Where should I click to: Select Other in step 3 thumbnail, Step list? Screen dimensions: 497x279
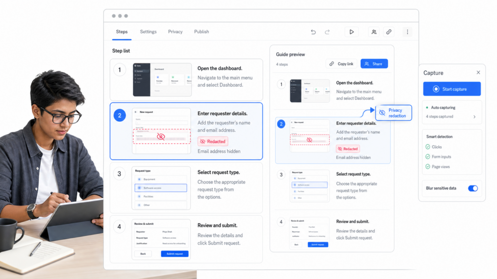pos(161,205)
